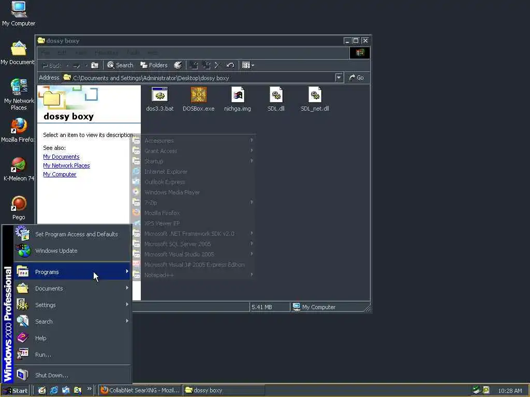Image resolution: width=530 pixels, height=397 pixels.
Task: Click into the Address path field
Action: pyautogui.click(x=203, y=78)
